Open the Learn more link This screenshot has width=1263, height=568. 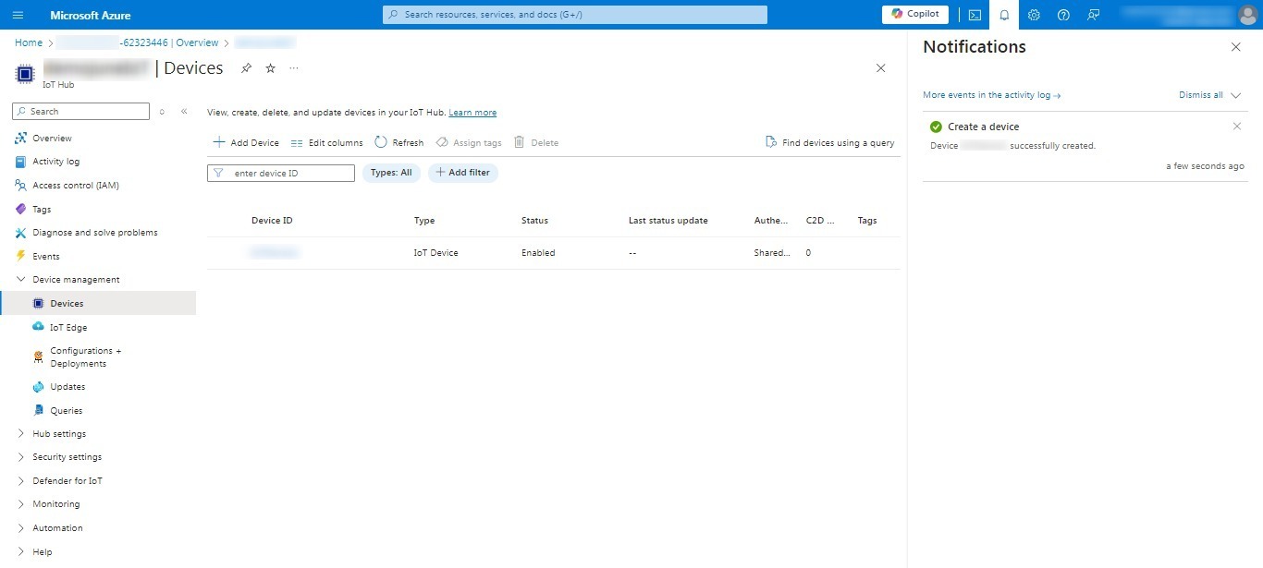(x=472, y=113)
